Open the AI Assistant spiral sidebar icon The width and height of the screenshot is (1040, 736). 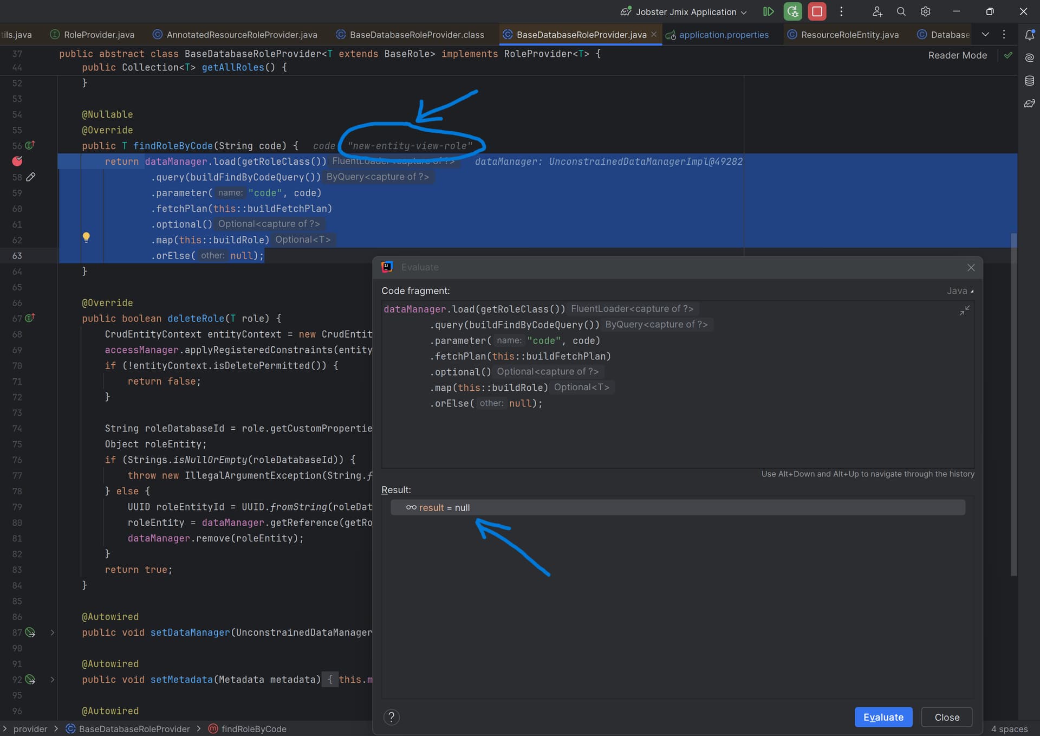[x=1029, y=57]
